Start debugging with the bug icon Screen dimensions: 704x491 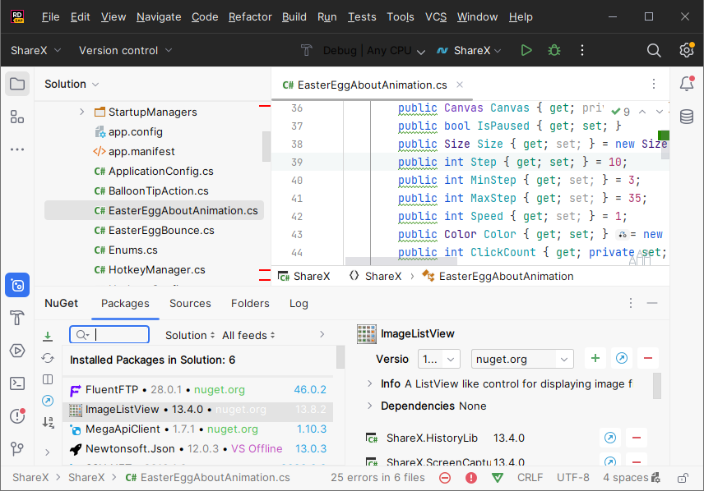pos(554,50)
